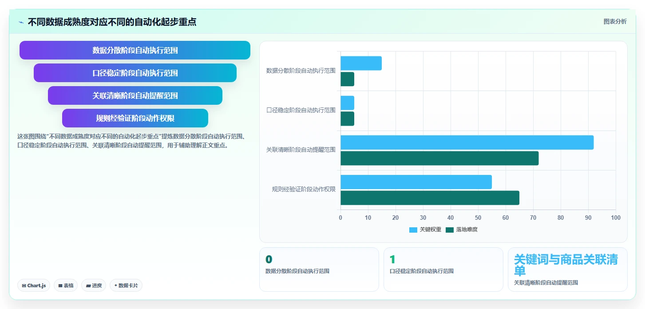The width and height of the screenshot is (645, 309).
Task: Click blue 关键权重 bar of 口径稳定阶段自动执行范围
Action: (x=347, y=103)
